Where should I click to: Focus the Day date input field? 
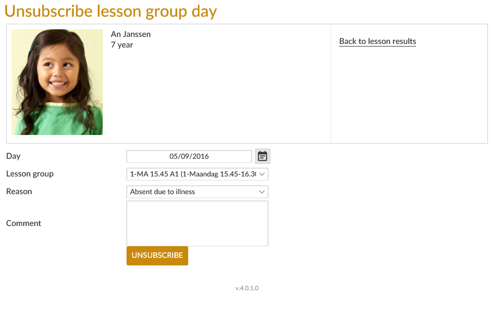click(x=189, y=157)
